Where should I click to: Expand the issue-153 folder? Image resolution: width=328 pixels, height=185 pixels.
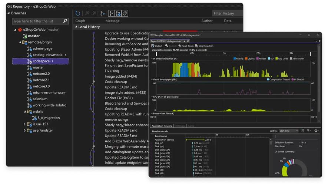pyautogui.click(x=25, y=124)
